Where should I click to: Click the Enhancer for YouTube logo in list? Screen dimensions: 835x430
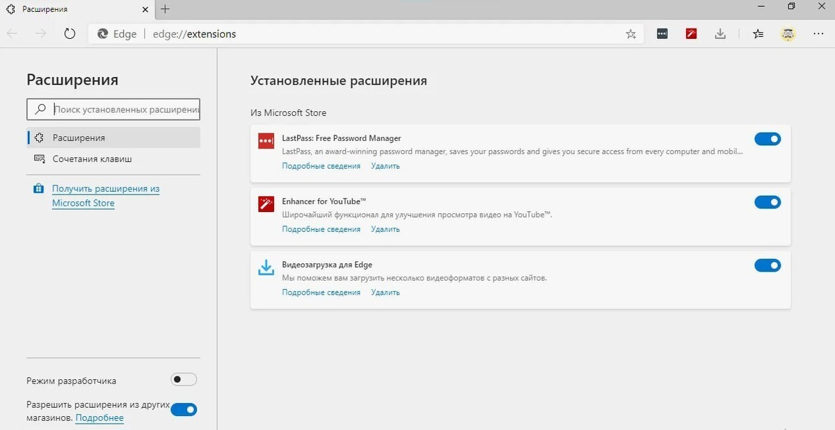(266, 204)
